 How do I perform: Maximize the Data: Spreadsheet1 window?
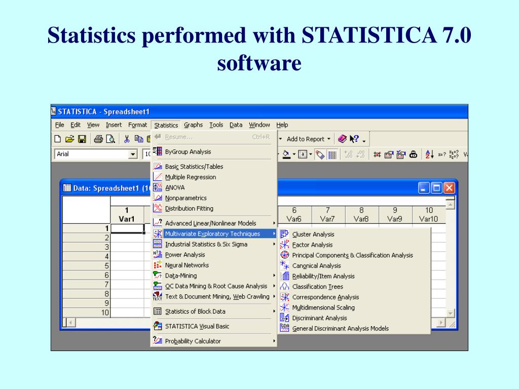click(437, 188)
